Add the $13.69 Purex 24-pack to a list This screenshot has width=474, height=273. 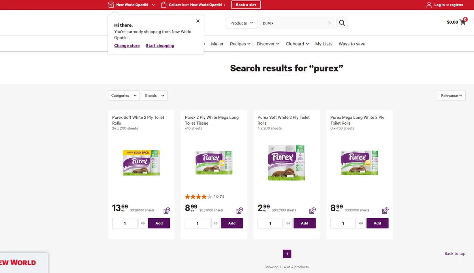tap(167, 210)
